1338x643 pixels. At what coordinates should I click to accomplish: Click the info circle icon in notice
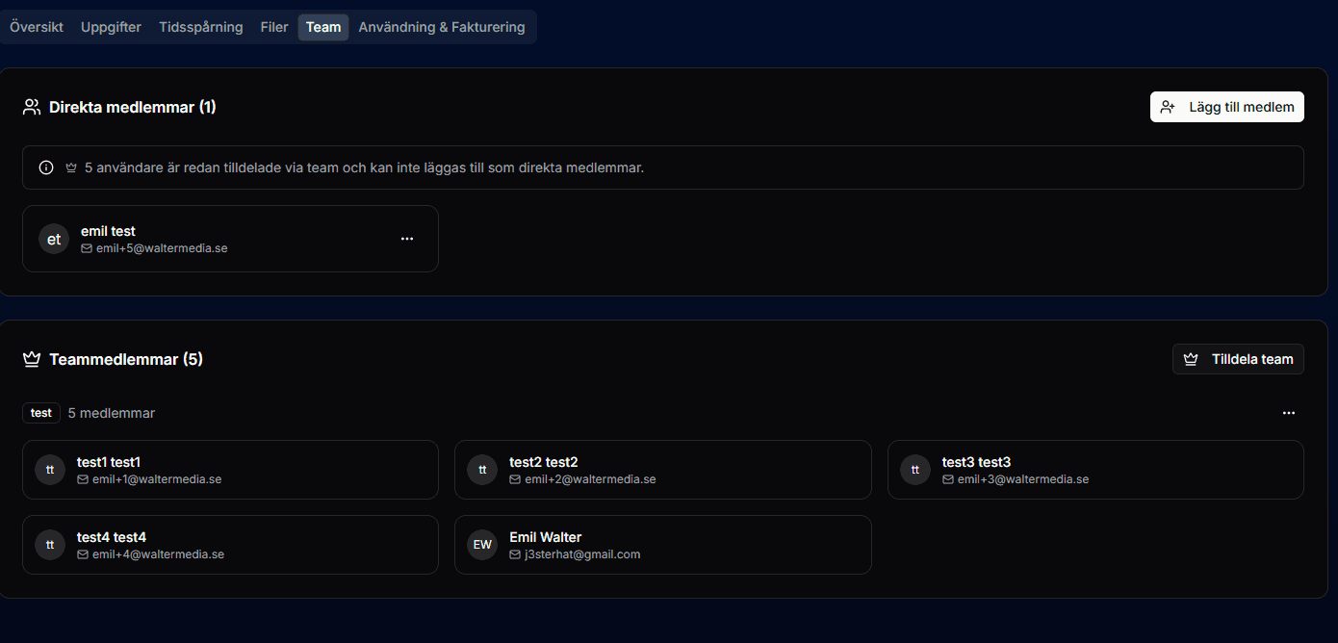[x=46, y=167]
